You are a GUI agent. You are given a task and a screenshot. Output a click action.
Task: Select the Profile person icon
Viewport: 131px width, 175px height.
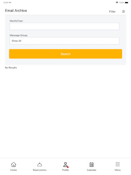click(65, 164)
